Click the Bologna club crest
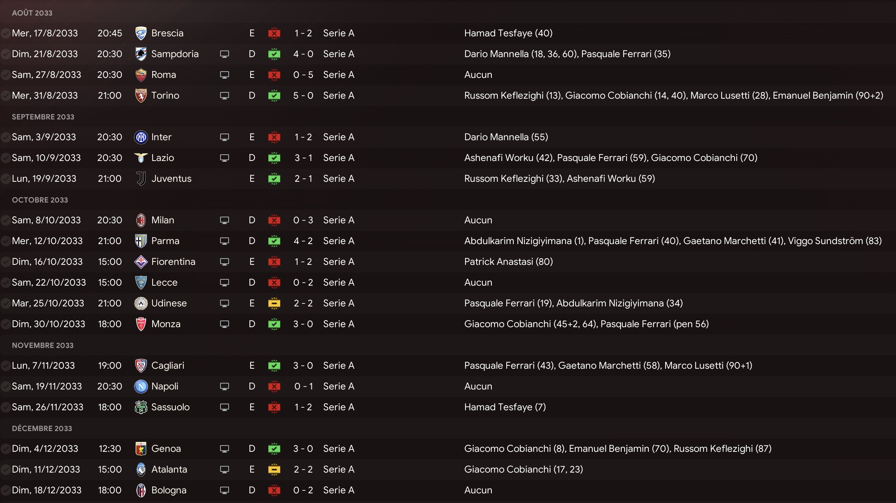Viewport: 896px width, 503px height. coord(141,490)
